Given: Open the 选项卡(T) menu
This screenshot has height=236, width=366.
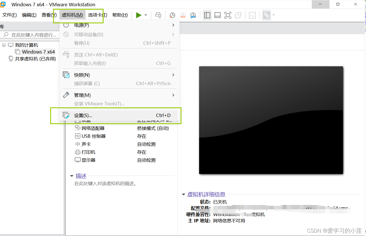Looking at the screenshot, I should [x=98, y=15].
